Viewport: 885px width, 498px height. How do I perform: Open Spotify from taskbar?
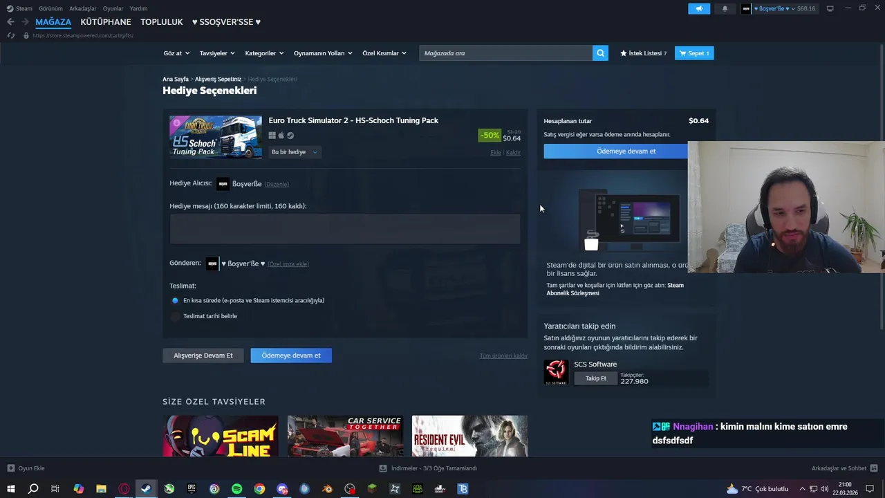click(236, 489)
